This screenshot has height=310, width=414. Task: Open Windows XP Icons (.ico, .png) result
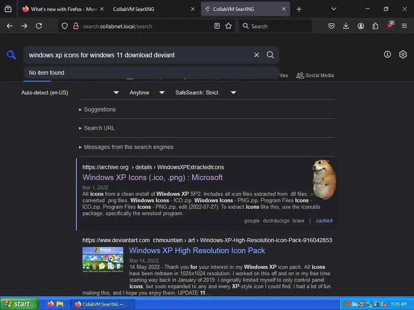(152, 178)
